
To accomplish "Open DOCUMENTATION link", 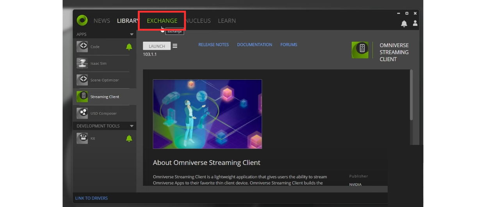I will click(x=255, y=45).
